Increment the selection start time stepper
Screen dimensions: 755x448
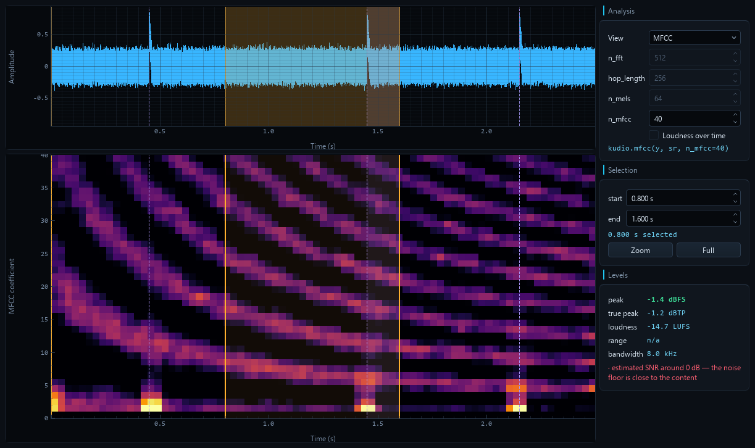[735, 194]
